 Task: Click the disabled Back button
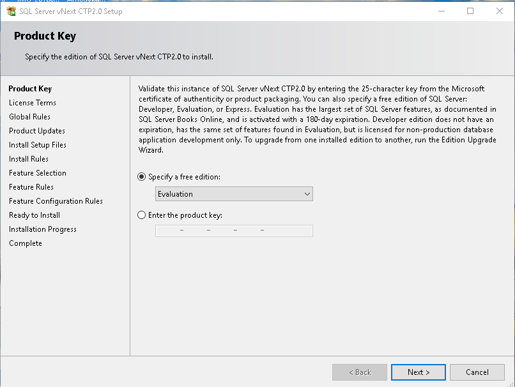point(359,372)
